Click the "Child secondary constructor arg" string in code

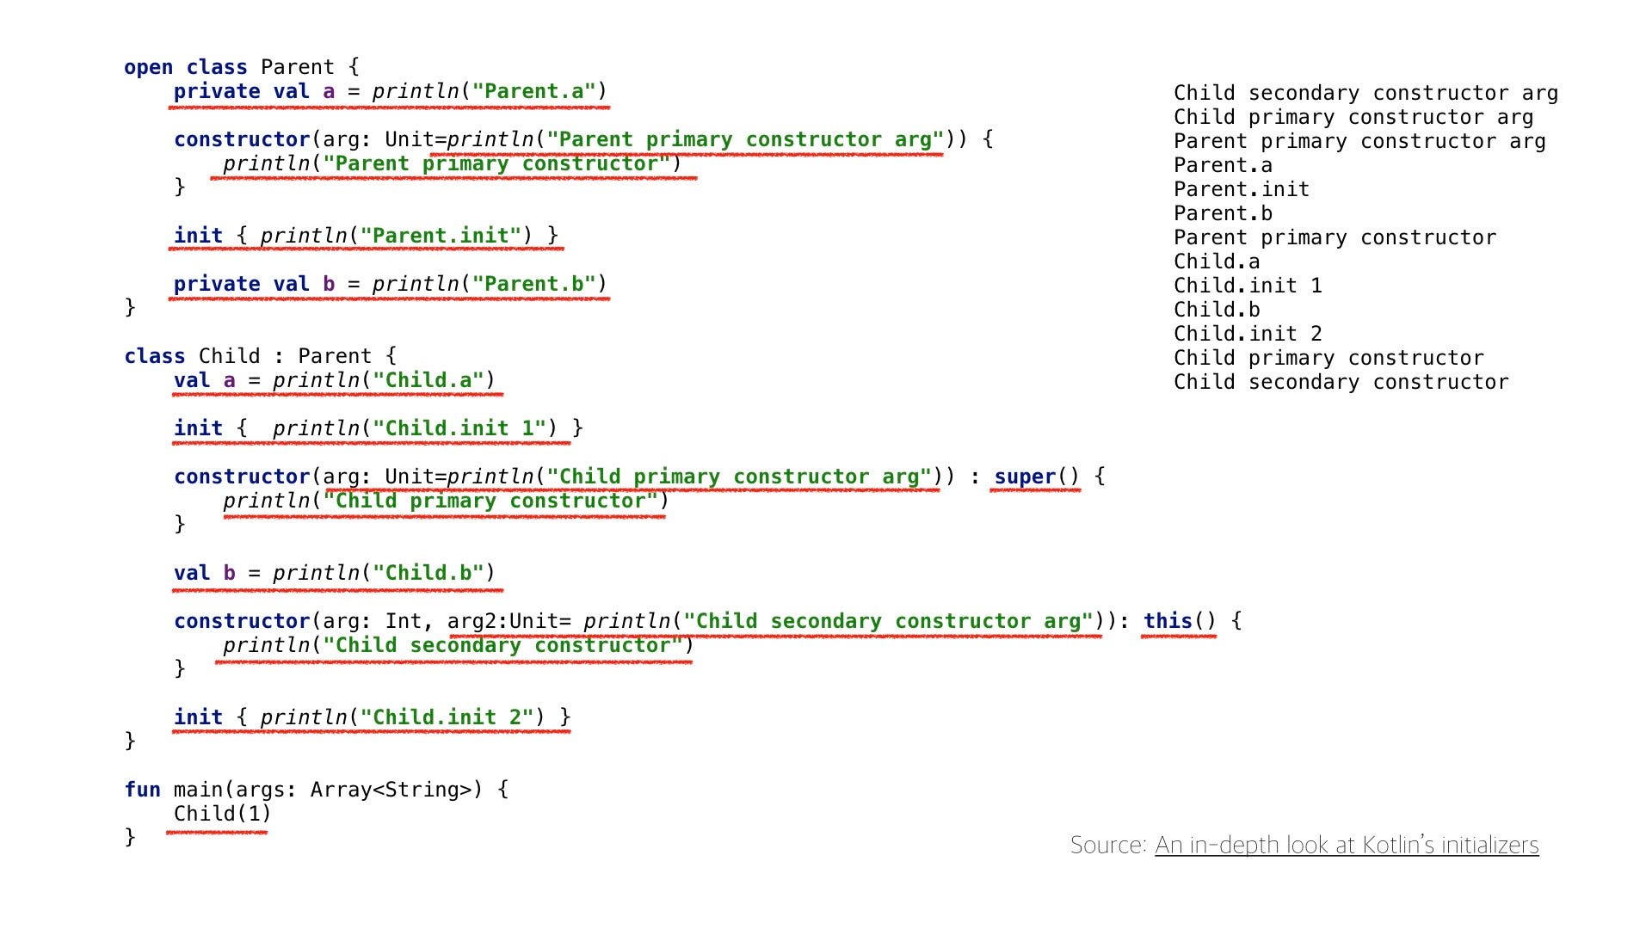888,621
